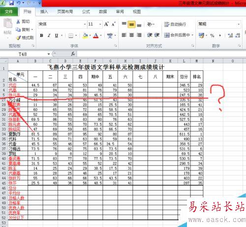The height and width of the screenshot is (227, 246).
Task: Click Merge and Center (合并后居中)
Action: (177, 35)
